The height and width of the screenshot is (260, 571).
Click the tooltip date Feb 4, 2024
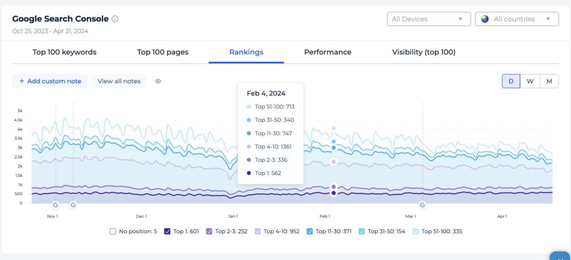point(266,94)
